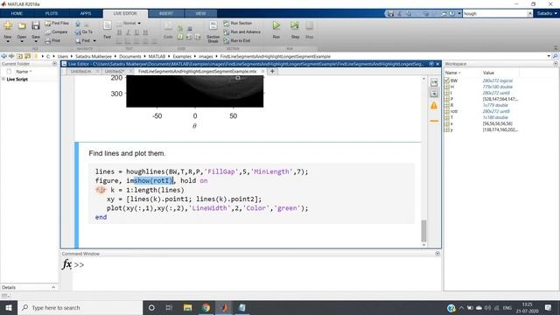Viewport: 560px width, 315px height.
Task: Open the address bar path history dropdown
Action: (549, 56)
